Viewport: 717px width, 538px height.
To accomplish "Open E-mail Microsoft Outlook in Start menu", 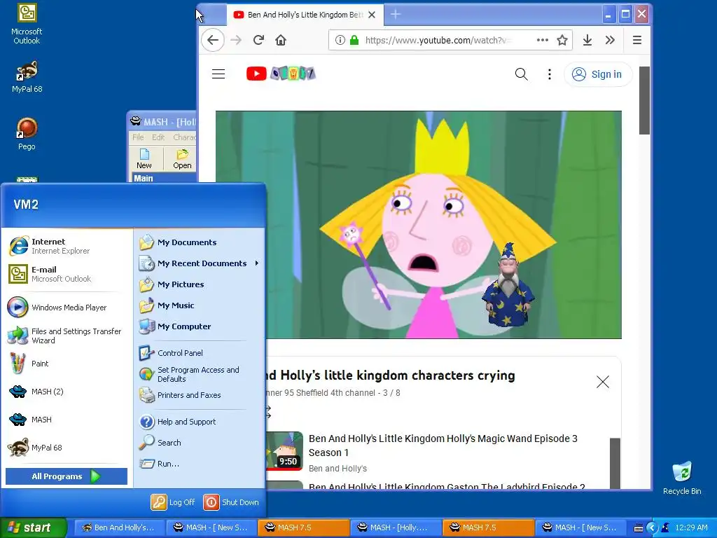I will click(67, 274).
